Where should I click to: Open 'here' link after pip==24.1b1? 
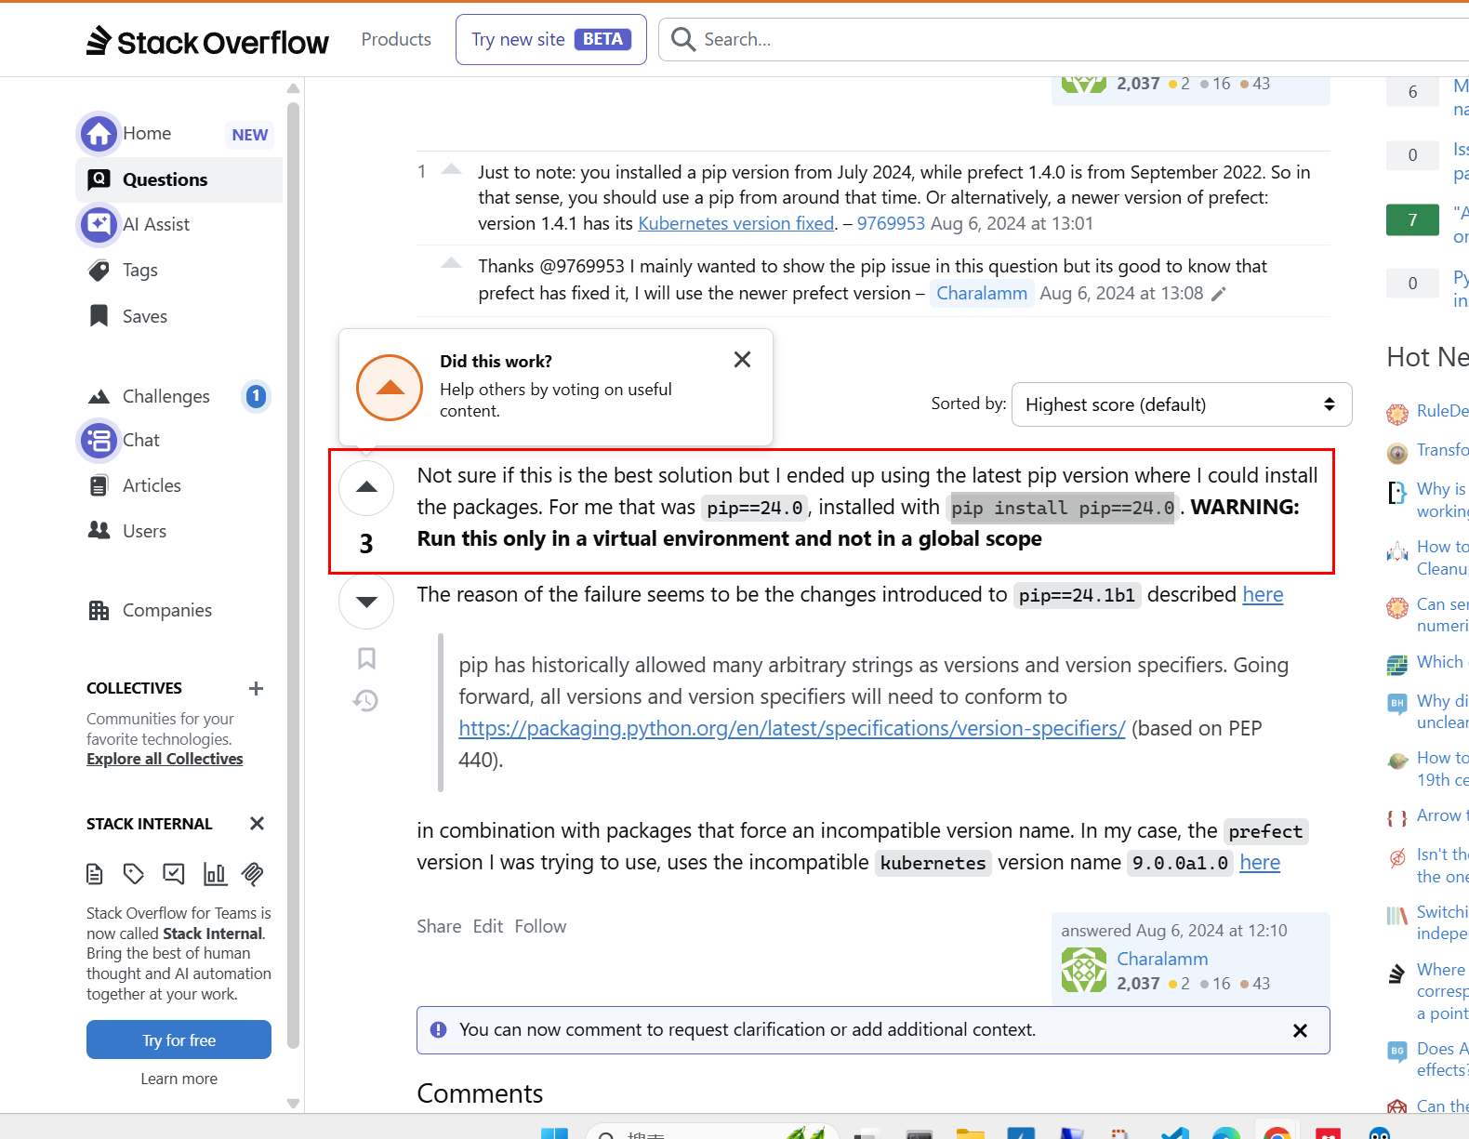pos(1263,594)
